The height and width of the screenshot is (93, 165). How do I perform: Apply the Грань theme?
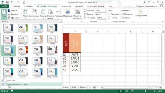point(23,29)
